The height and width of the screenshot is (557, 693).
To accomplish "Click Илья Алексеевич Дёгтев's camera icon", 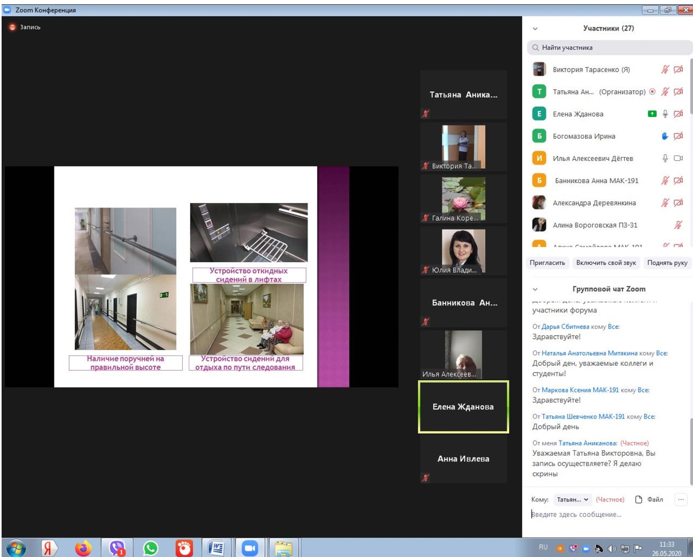I will point(678,158).
